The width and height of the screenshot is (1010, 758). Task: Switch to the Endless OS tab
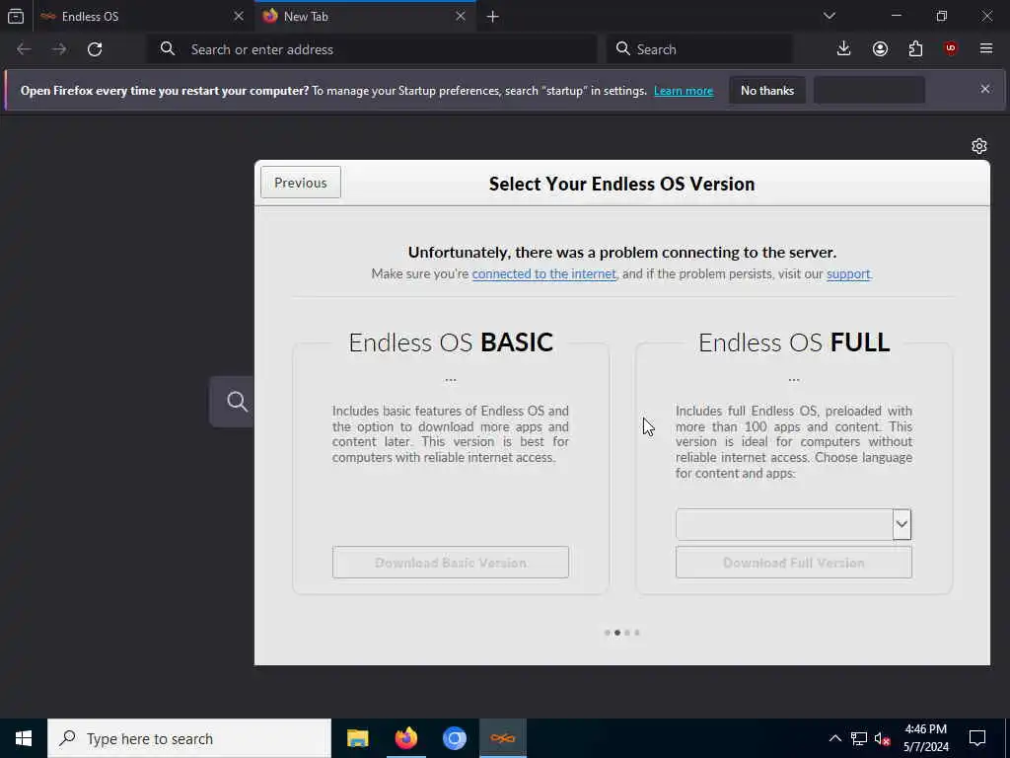pos(144,16)
